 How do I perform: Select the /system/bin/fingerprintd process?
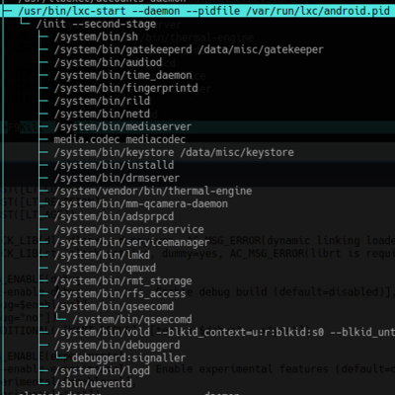point(126,88)
